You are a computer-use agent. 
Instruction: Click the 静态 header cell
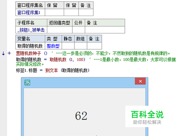(68, 39)
